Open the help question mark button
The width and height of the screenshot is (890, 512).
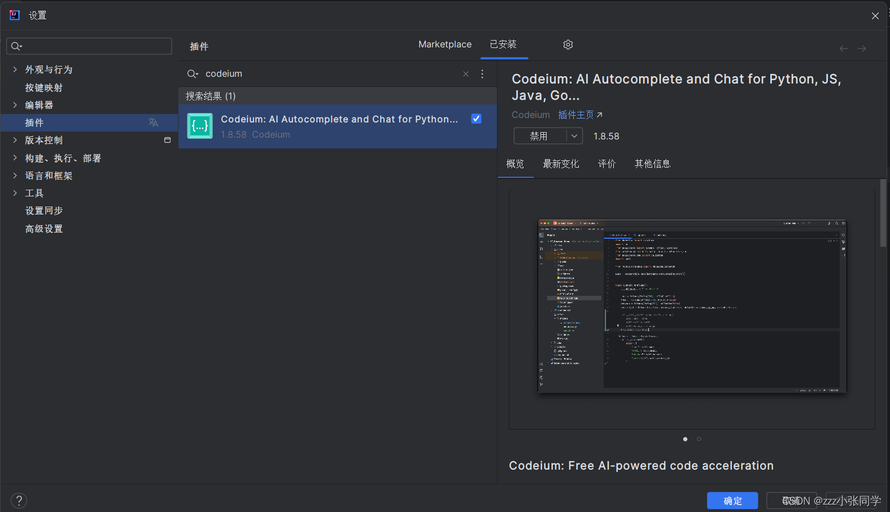click(x=19, y=501)
